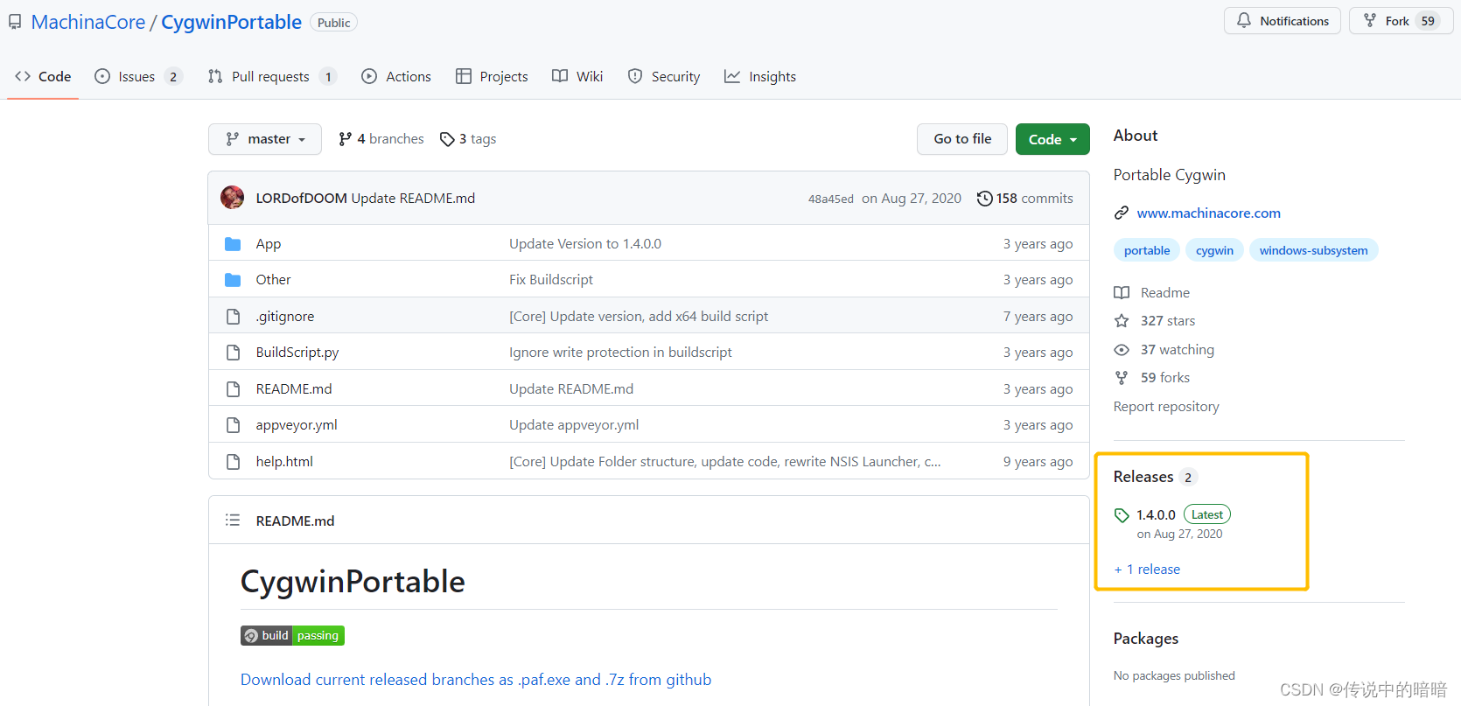Image resolution: width=1461 pixels, height=706 pixels.
Task: Open the LORDofDOOM author link
Action: [x=301, y=199]
